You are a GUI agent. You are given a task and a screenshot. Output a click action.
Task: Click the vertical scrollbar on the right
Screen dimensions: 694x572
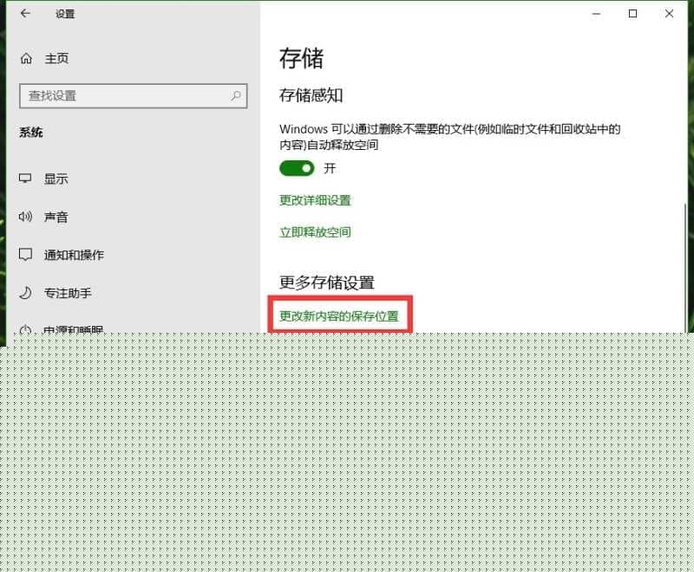(686, 267)
